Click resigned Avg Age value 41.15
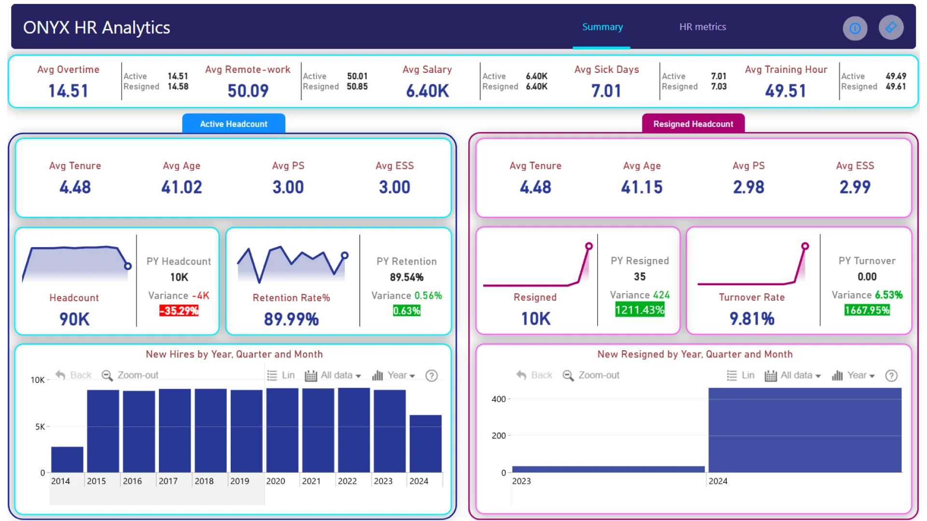This screenshot has width=927, height=521. click(x=642, y=187)
